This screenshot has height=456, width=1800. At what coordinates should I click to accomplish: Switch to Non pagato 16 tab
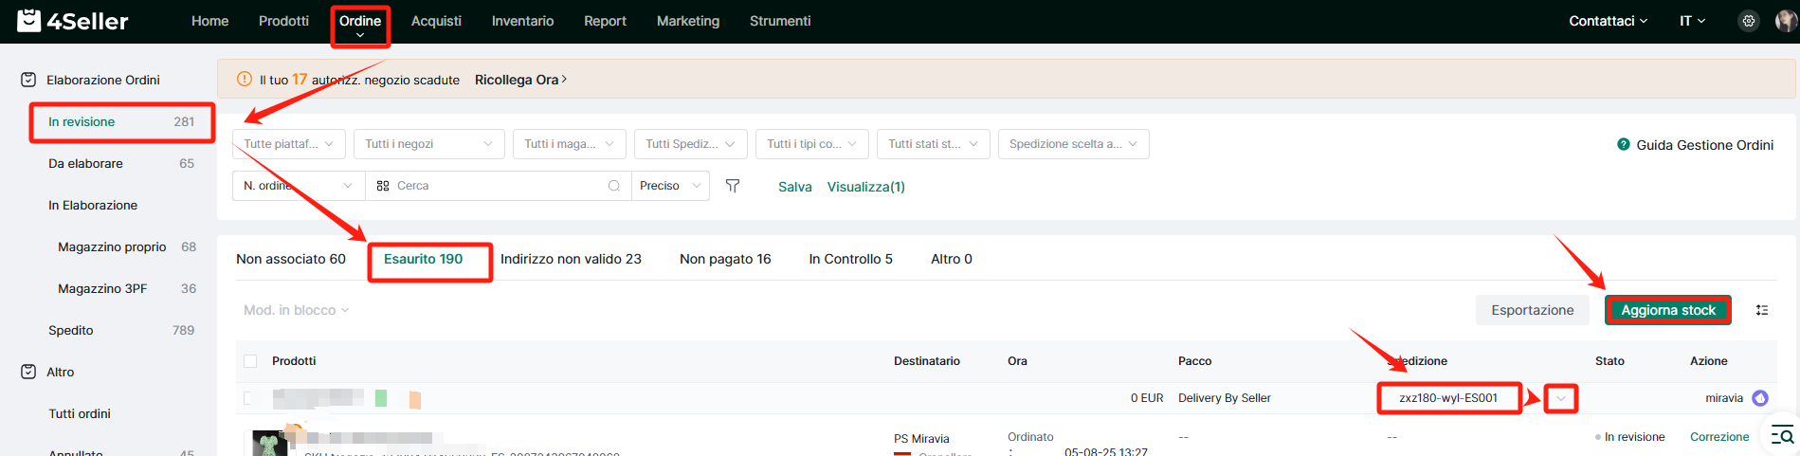pyautogui.click(x=725, y=259)
